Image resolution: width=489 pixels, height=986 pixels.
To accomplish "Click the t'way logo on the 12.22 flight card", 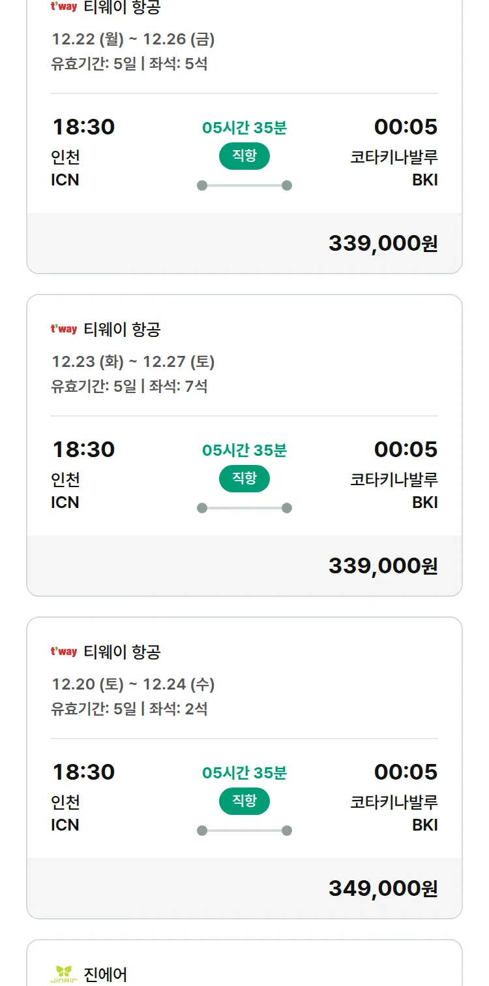I will (64, 7).
